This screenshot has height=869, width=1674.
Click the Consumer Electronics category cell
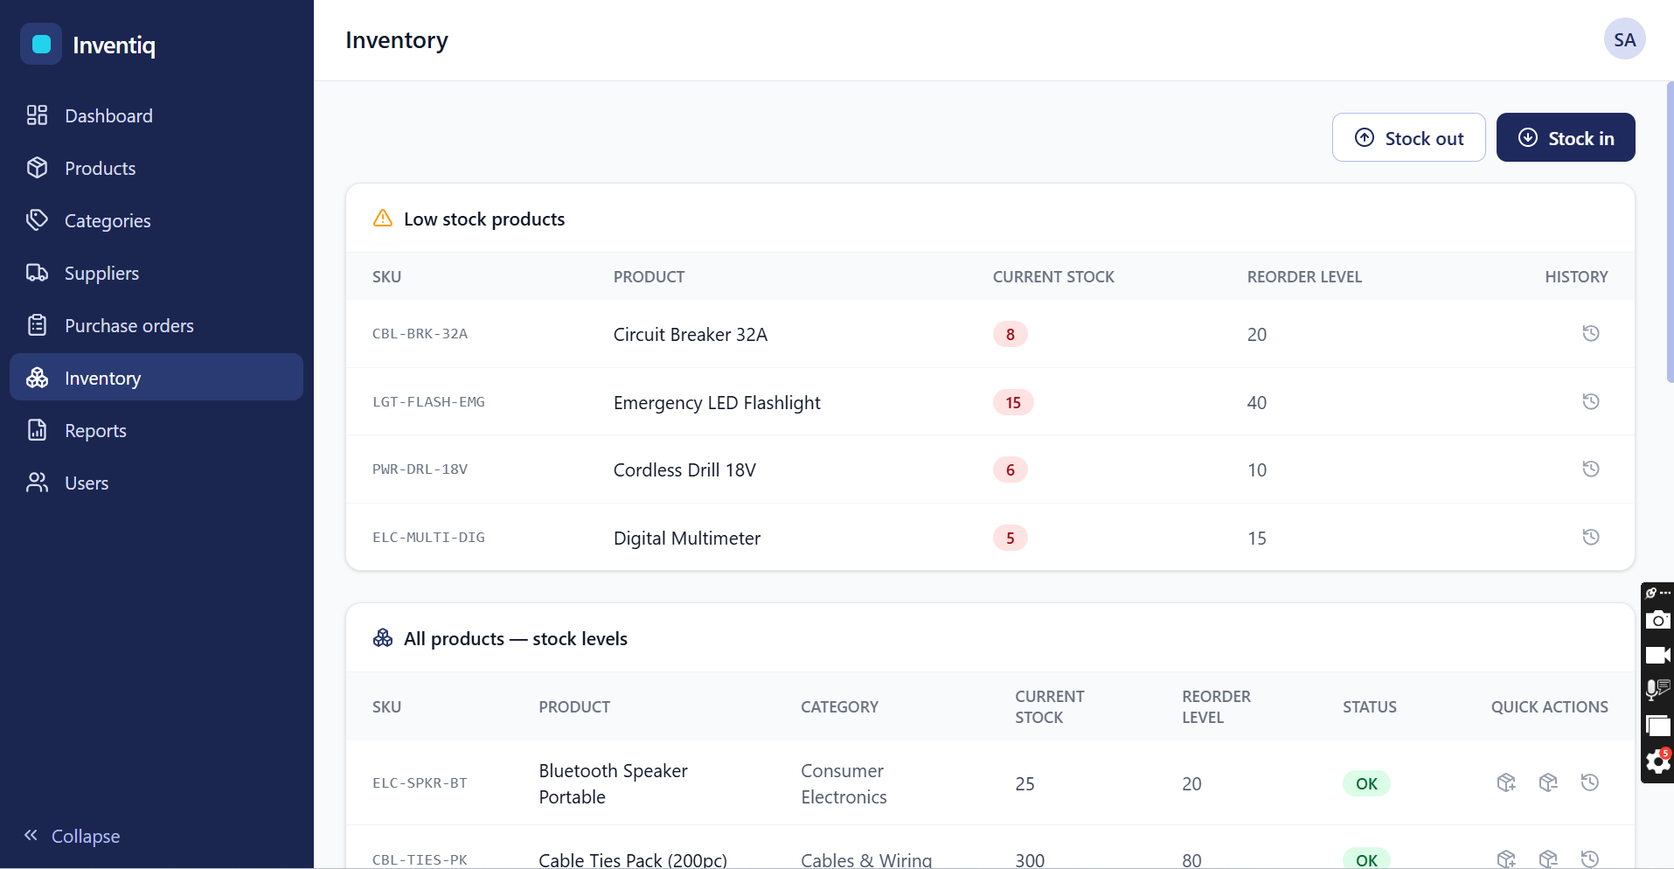(844, 783)
